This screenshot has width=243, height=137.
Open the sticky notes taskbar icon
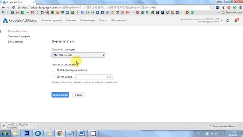49,133
